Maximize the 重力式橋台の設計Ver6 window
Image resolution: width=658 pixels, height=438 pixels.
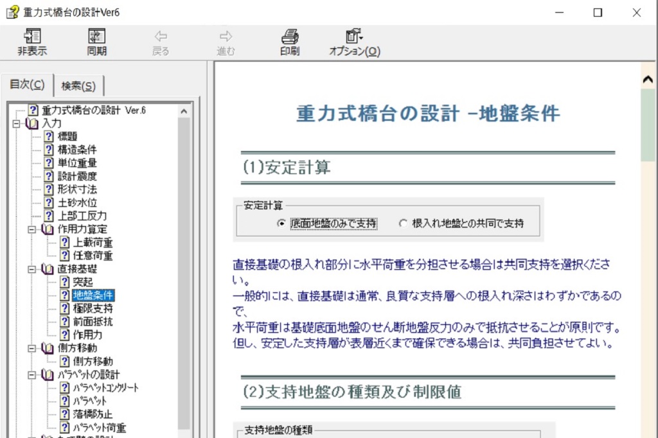(598, 13)
